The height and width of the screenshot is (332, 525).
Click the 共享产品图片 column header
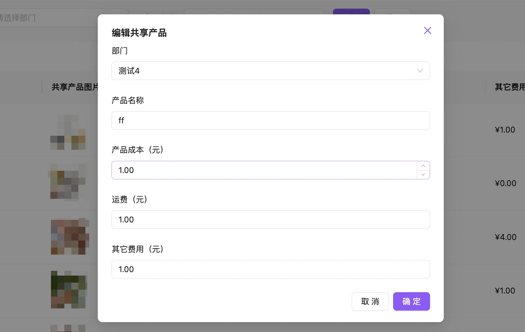coord(75,87)
